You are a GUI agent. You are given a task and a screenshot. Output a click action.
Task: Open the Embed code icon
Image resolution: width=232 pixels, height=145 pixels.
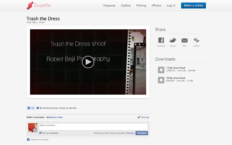point(196,40)
